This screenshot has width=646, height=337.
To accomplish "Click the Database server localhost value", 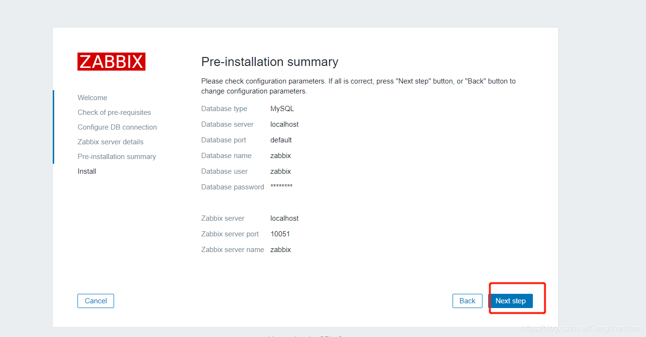I will tap(284, 124).
